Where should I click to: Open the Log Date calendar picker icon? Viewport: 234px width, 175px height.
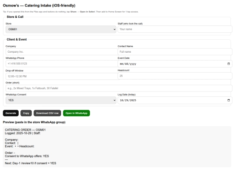coord(228,100)
